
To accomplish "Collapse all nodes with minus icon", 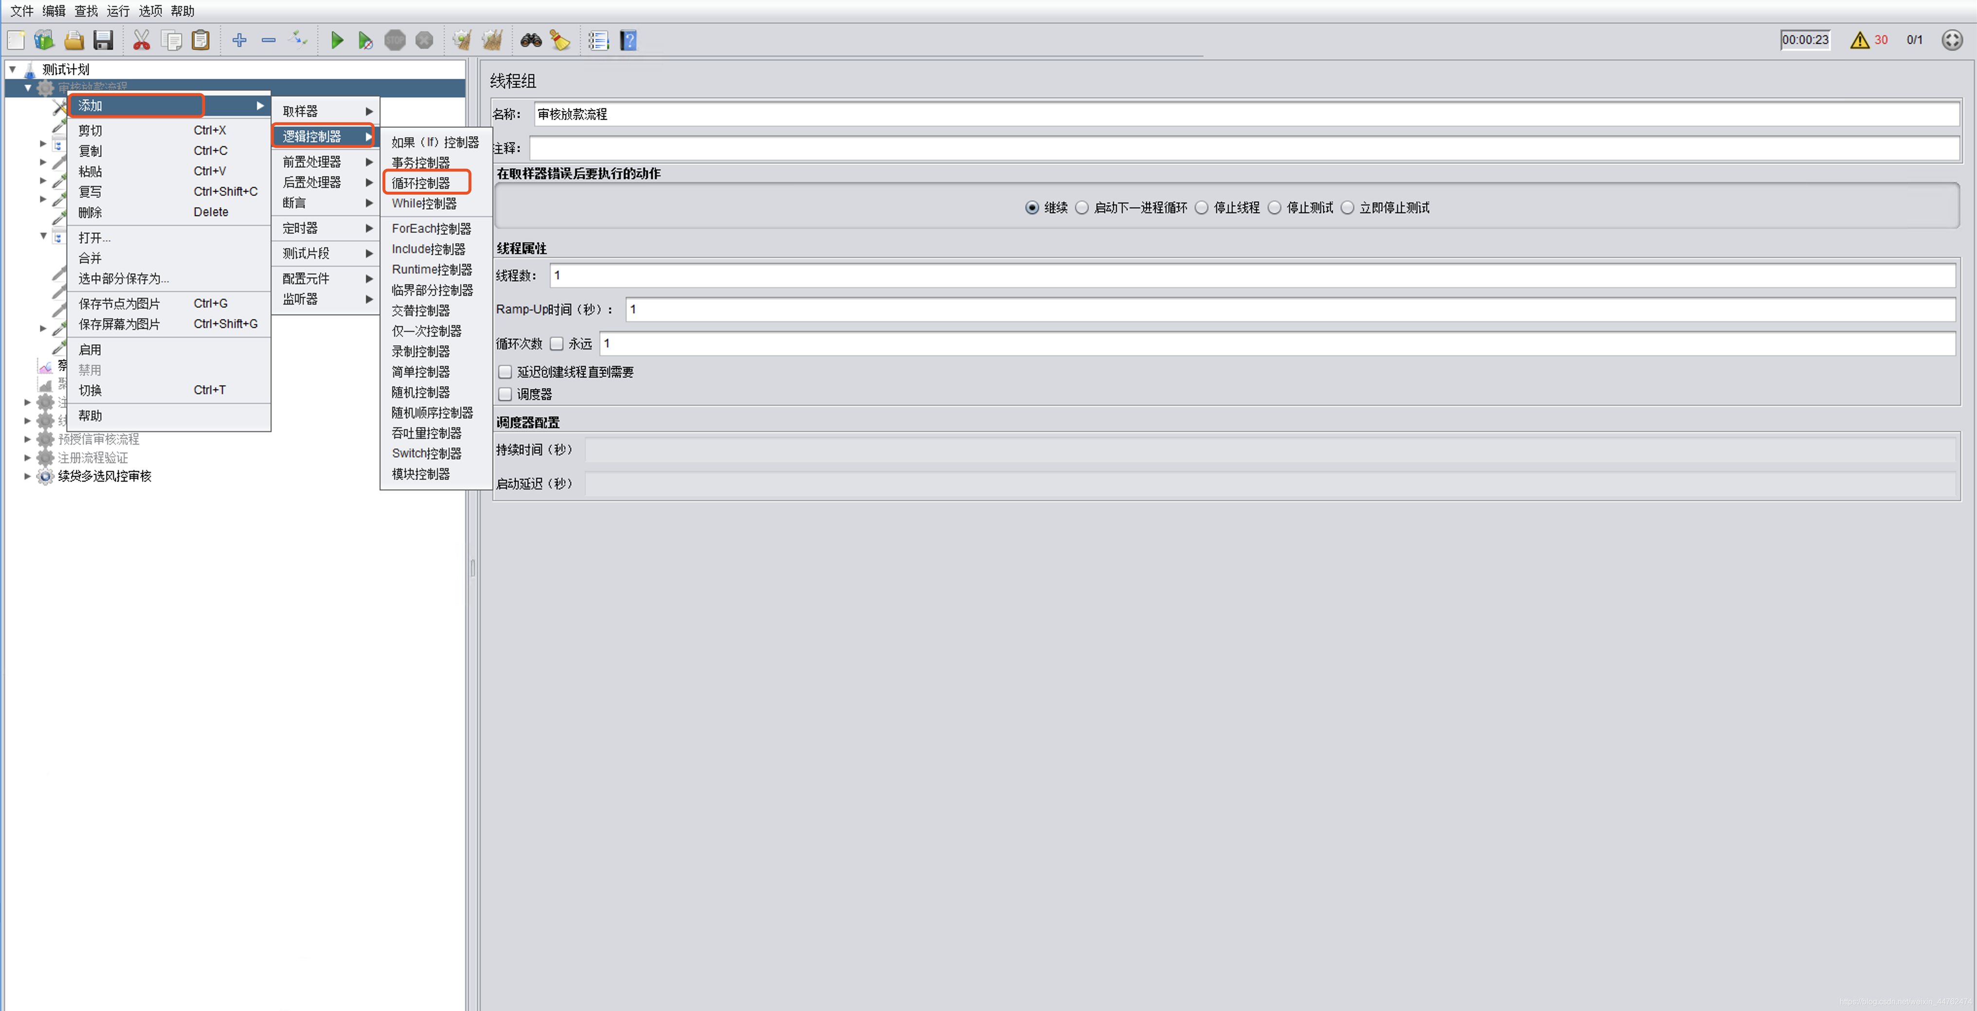I will 269,40.
